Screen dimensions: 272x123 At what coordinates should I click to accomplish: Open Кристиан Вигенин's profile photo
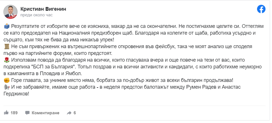[9, 12]
